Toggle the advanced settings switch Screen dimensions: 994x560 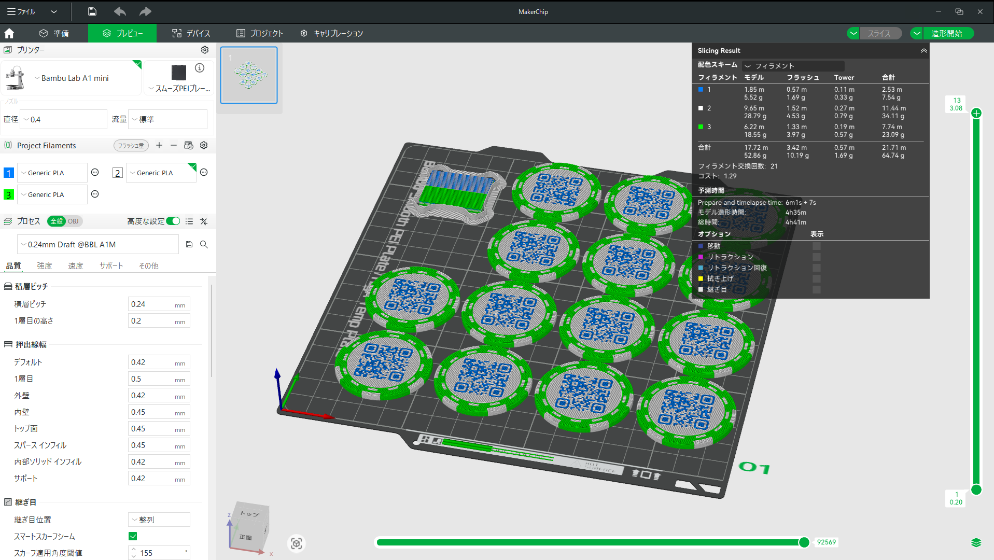(173, 221)
